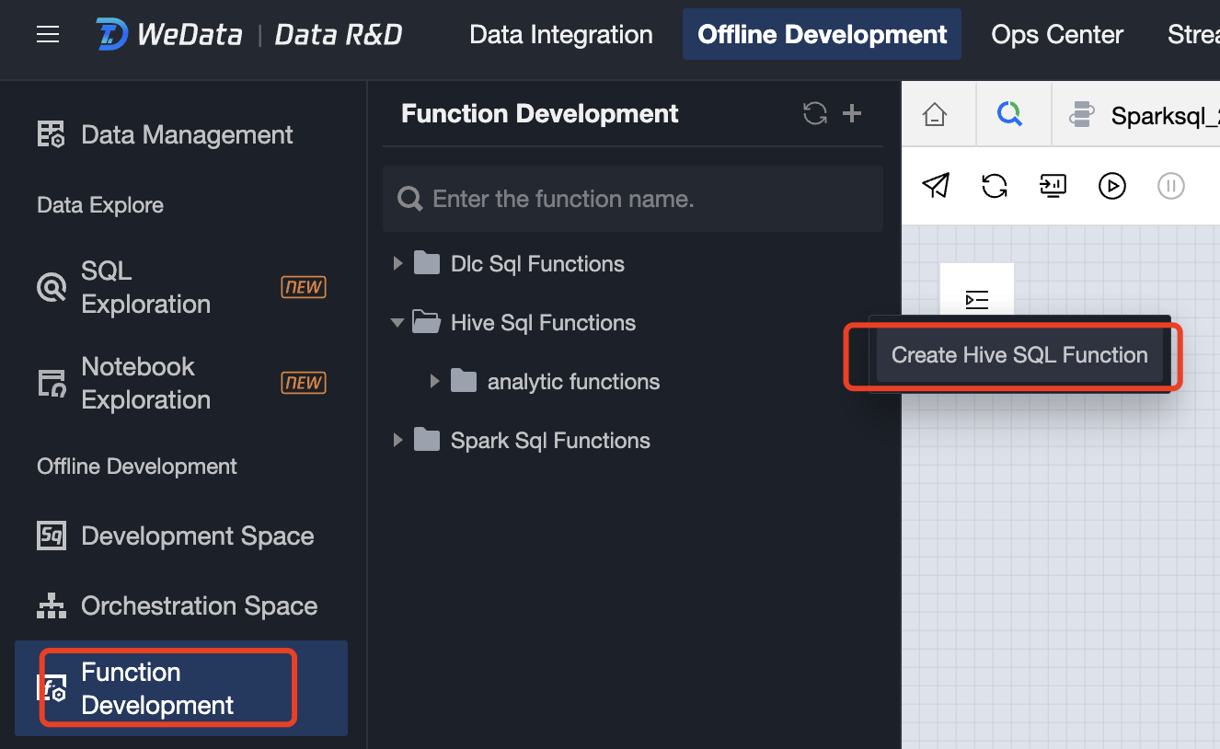Open SQL Exploration in the sidebar

145,287
